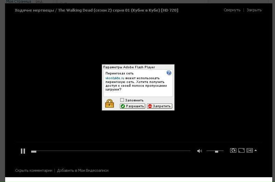Open Моя Страница menu item
Viewport: 275px width, 182px height.
[x=19, y=2]
